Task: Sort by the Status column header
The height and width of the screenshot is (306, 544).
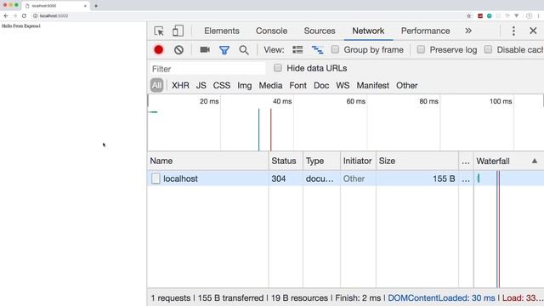Action: 286,161
